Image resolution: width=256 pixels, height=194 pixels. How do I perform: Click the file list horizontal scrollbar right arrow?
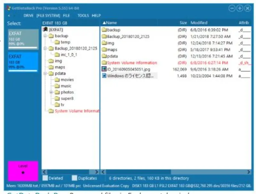pos(249,172)
